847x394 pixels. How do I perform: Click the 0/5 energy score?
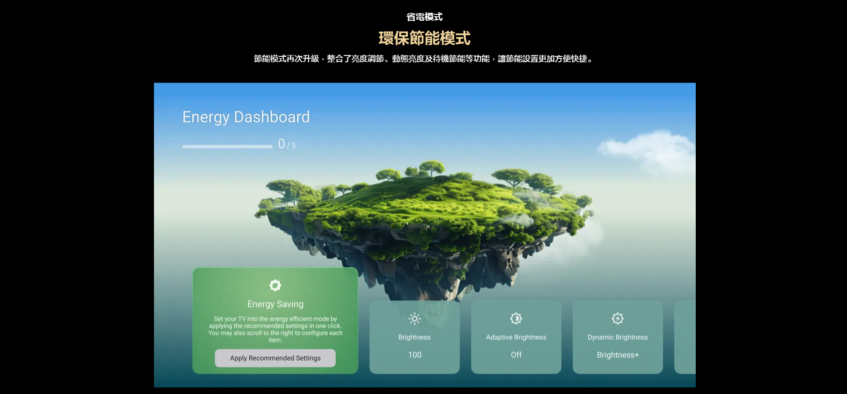(287, 144)
